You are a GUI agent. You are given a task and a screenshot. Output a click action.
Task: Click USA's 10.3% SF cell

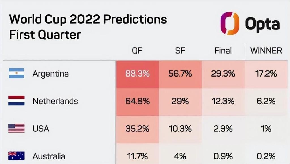180,130
